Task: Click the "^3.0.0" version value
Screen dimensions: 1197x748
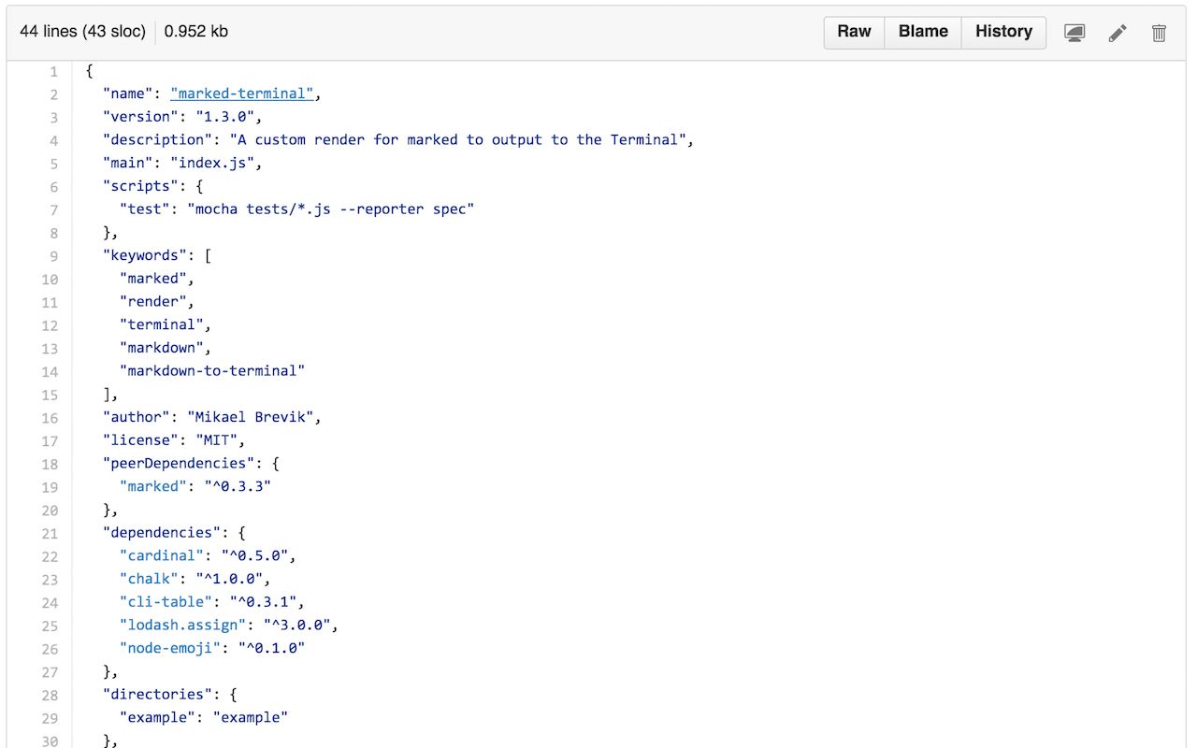Action: pyautogui.click(x=296, y=625)
